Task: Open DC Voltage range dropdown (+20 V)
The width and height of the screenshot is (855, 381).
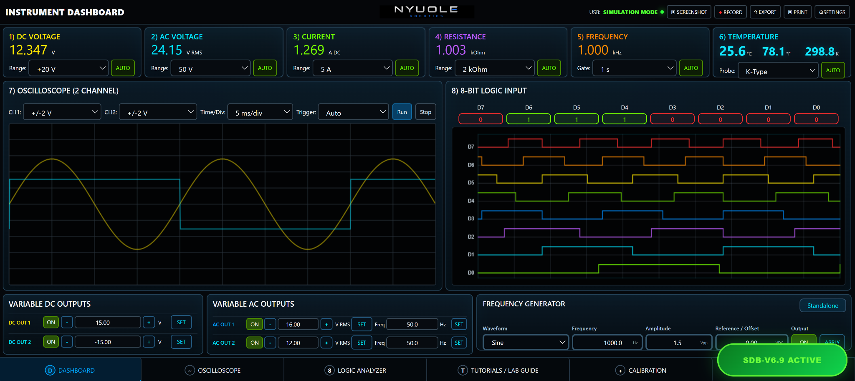Action: click(x=68, y=68)
